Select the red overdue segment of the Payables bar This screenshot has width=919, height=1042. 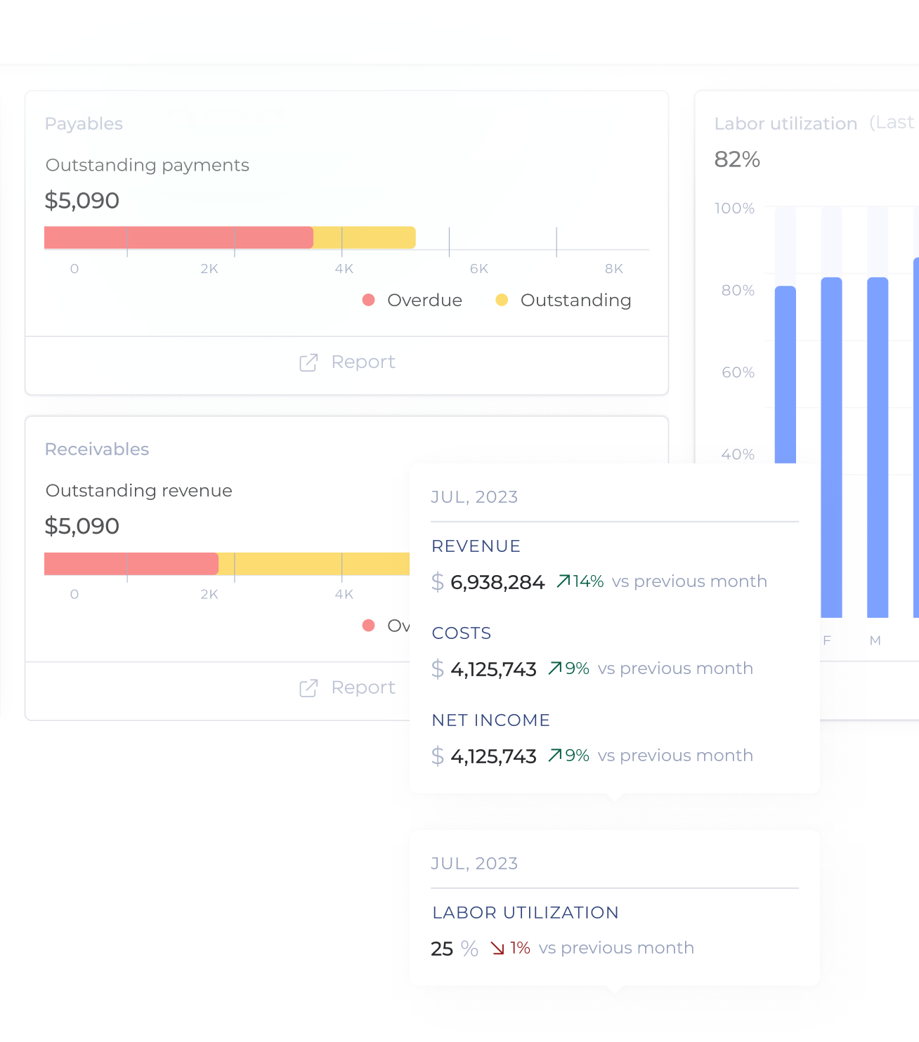click(x=178, y=238)
